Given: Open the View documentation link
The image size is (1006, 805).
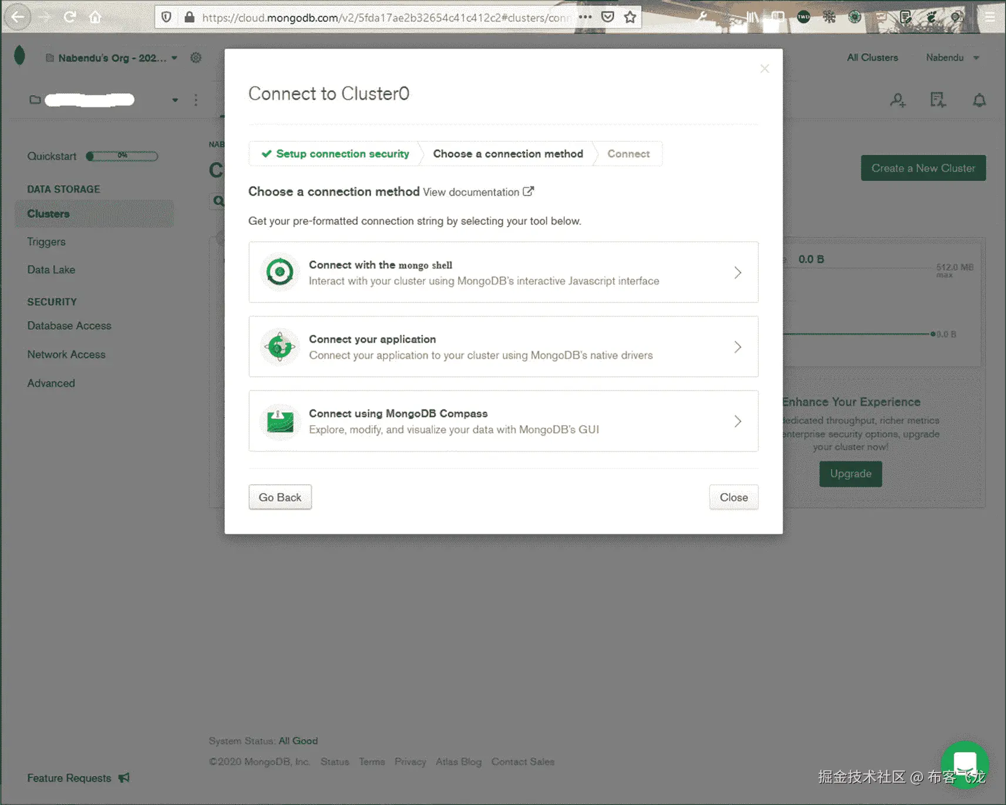Looking at the screenshot, I should click(x=471, y=192).
